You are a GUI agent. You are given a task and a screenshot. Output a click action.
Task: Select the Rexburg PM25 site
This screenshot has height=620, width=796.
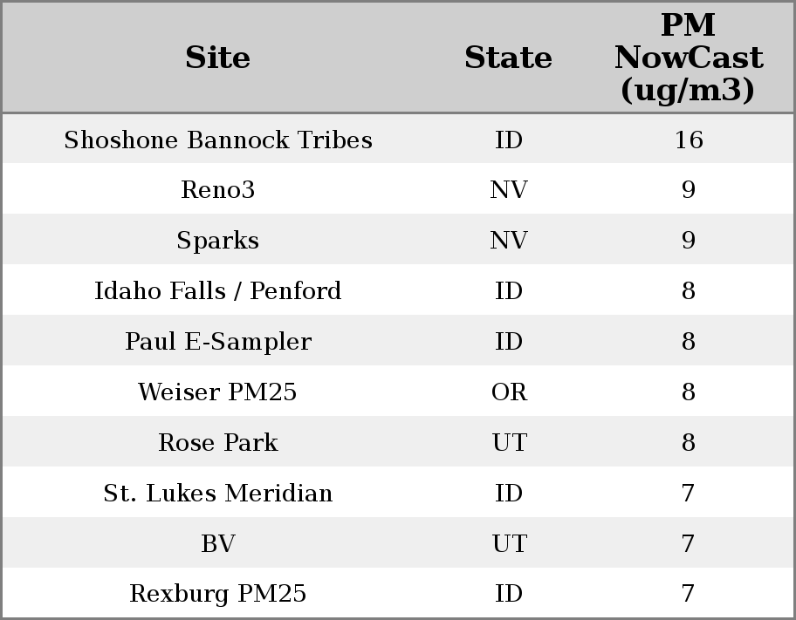point(217,595)
